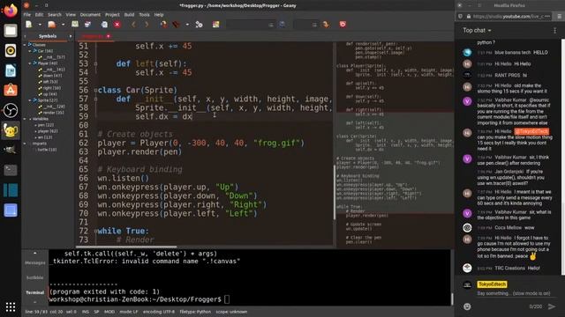Click the Firefox hamburger menu icon
This screenshot has width=565, height=317.
pos(559,17)
